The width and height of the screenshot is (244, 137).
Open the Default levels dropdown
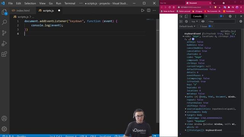click(x=187, y=26)
